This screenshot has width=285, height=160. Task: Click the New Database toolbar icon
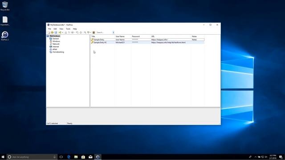pyautogui.click(x=49, y=32)
